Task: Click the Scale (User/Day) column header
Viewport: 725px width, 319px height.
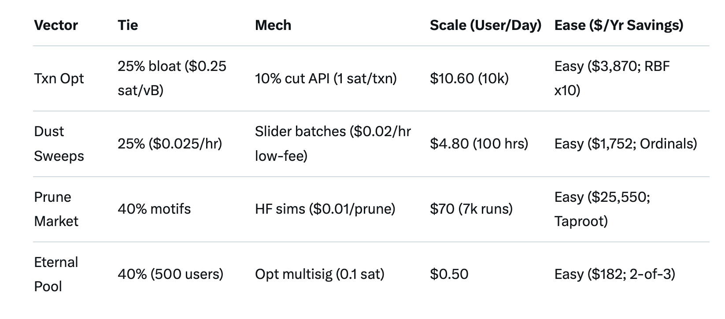Action: pos(485,25)
